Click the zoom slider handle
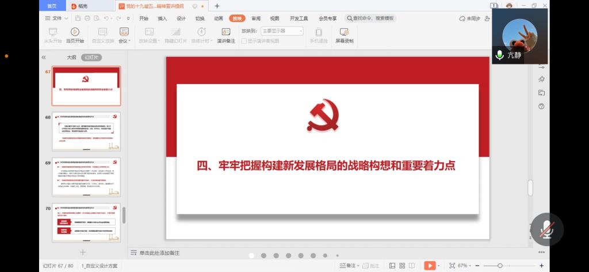The height and width of the screenshot is (272, 589). tap(500, 266)
